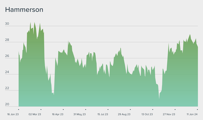Viewport: 203px width, 120px height.
Task: Pick the 22 y-axis label
Action: coord(7,88)
